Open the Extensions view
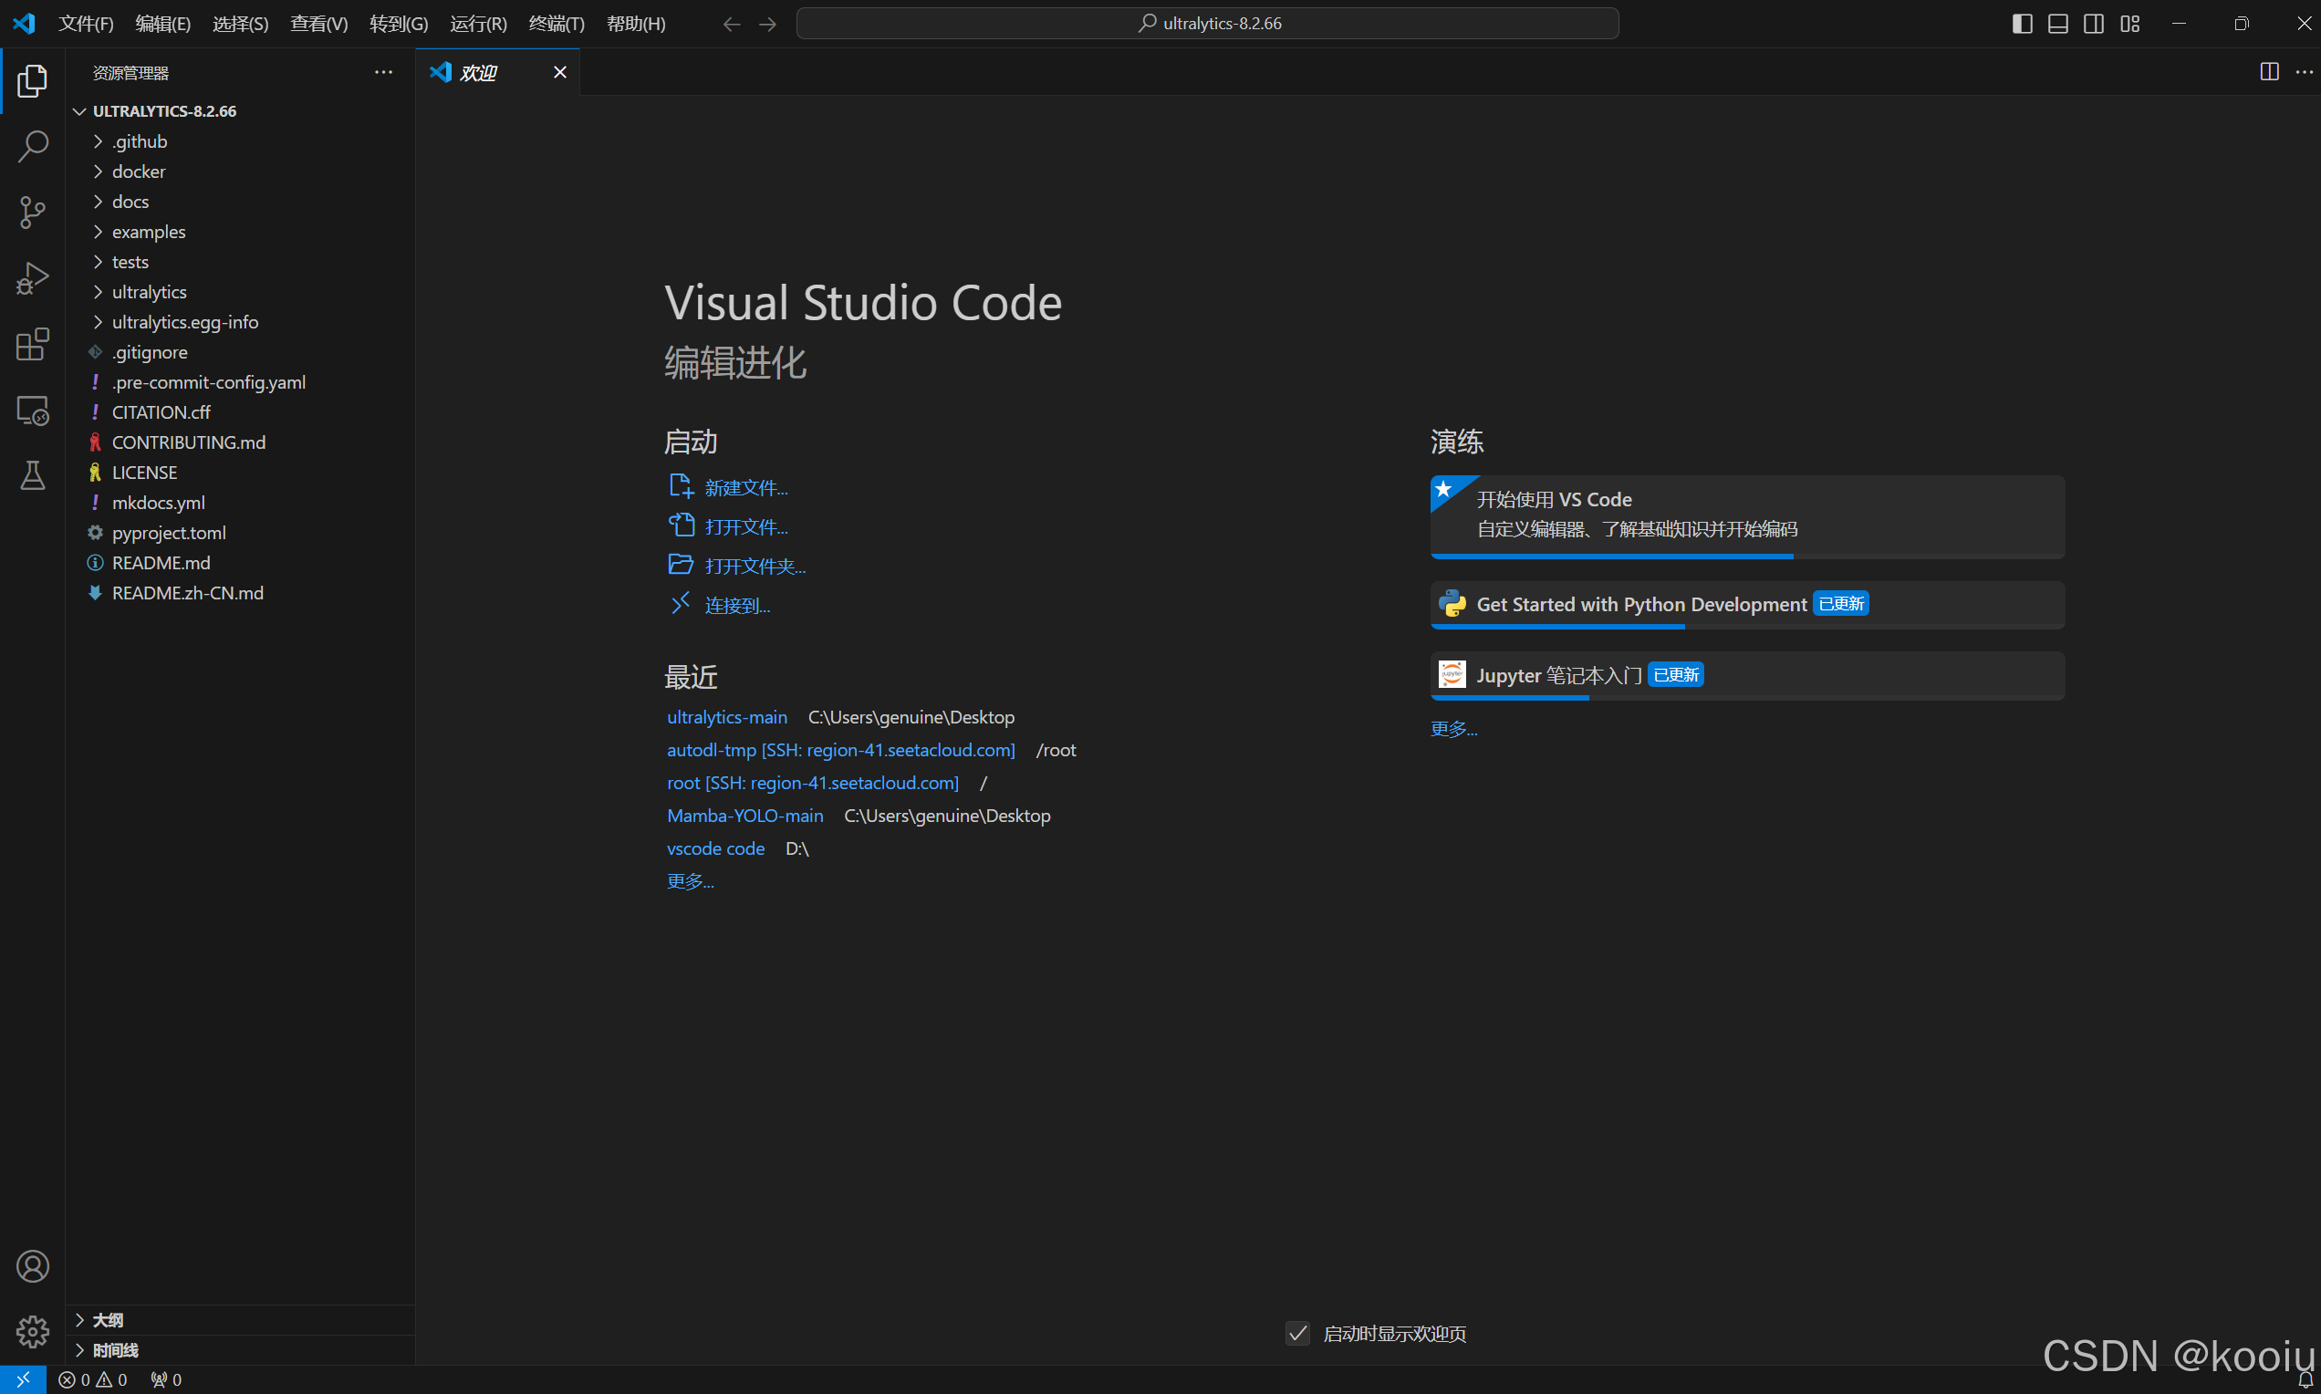 [x=33, y=345]
